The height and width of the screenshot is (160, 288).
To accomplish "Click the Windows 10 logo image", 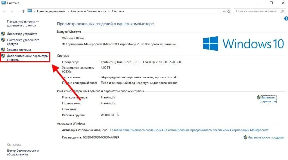I will coord(243,43).
